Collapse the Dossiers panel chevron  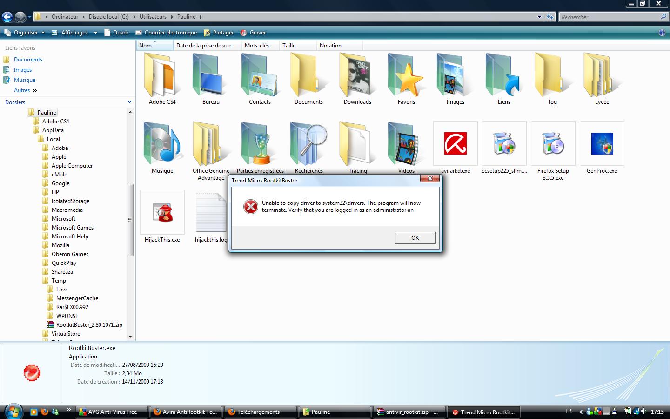[129, 102]
